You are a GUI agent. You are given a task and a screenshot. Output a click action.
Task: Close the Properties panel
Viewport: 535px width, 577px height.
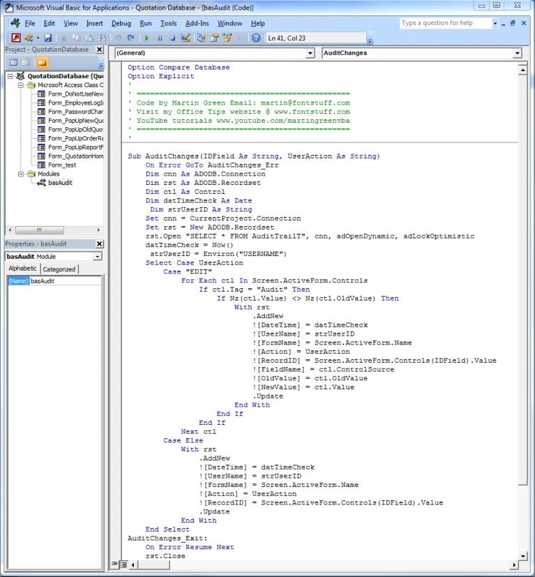[x=99, y=243]
